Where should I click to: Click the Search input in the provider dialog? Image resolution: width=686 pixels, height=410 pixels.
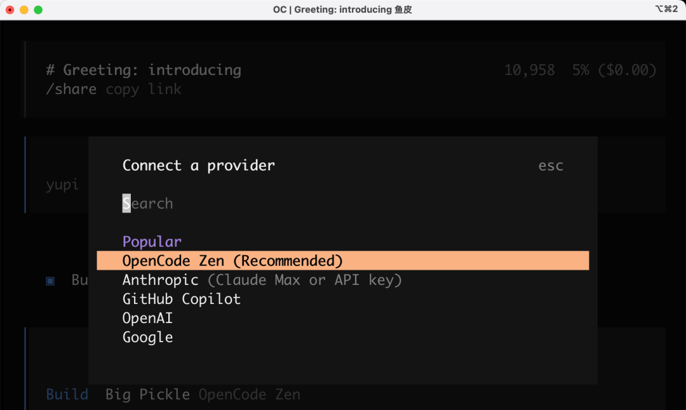pos(147,203)
